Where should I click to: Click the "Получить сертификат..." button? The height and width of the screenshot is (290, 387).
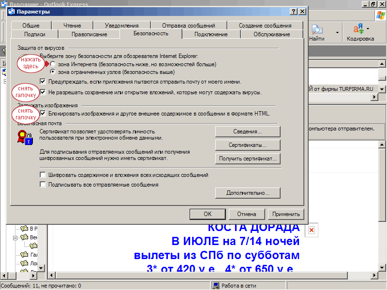coord(248,159)
